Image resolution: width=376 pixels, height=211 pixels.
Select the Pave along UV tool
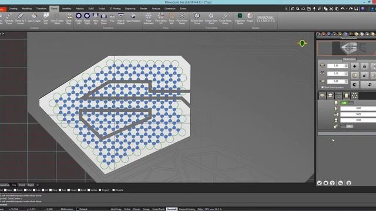[160, 18]
